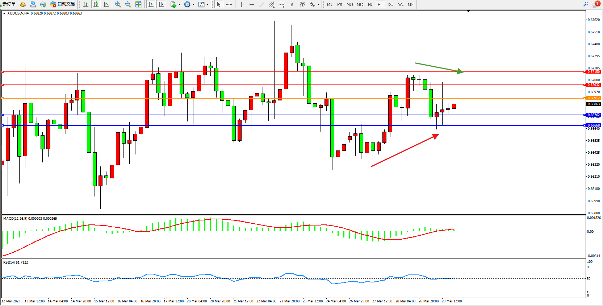Click the notification alert with badge 1
Image resolution: width=603 pixels, height=306 pixels.
596,4
